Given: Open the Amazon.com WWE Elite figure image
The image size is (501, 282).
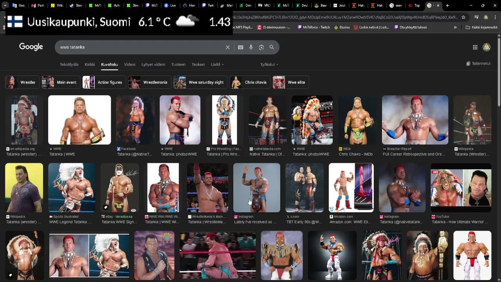Looking at the screenshot, I should pyautogui.click(x=351, y=188).
